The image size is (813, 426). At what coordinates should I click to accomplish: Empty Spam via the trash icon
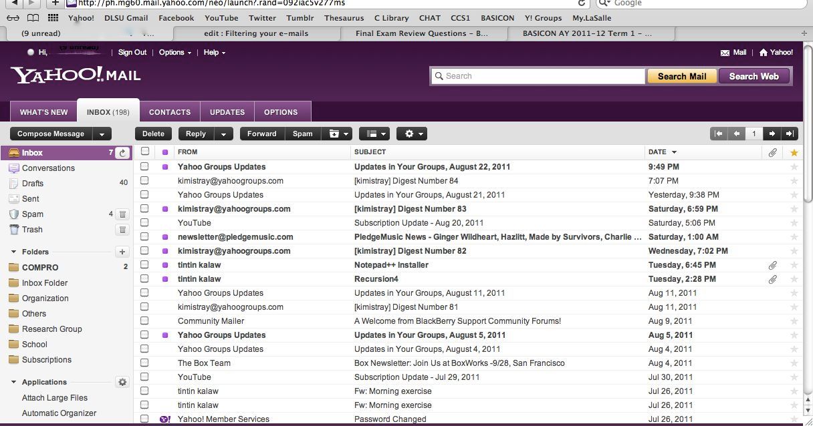click(122, 214)
